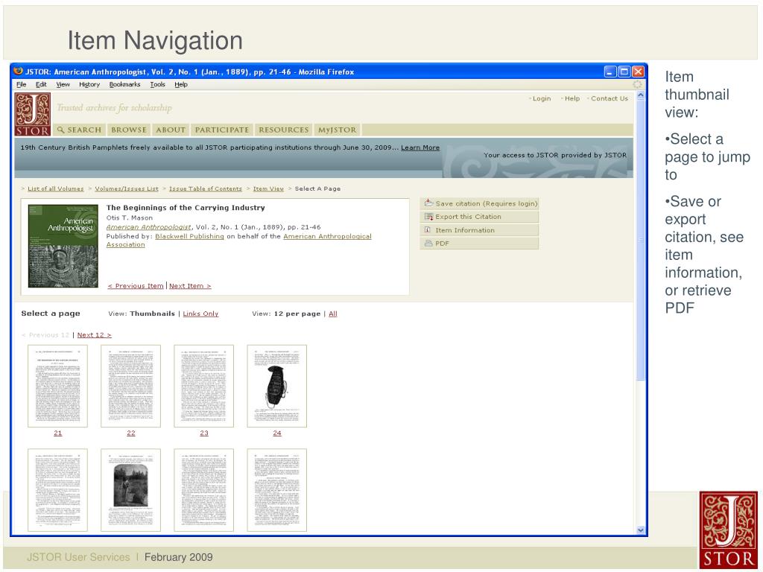Click the Export this Citation icon
The height and width of the screenshot is (572, 763).
428,217
